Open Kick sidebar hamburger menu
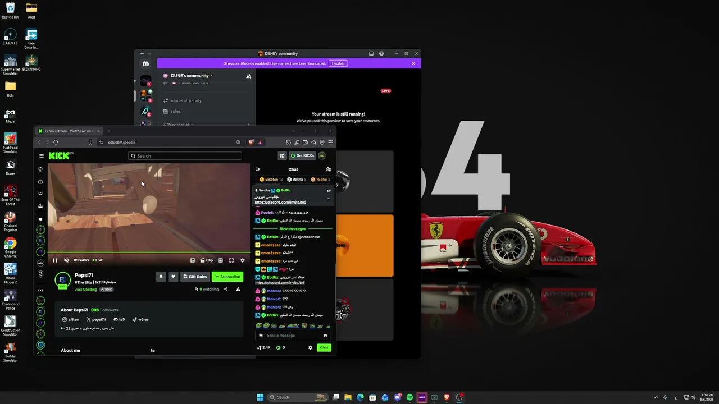This screenshot has height=404, width=719. 41,156
